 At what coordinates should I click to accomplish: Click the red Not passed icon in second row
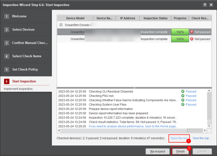coord(192,39)
